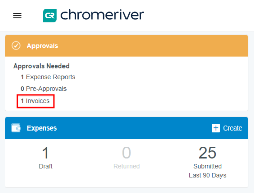
Task: Click the Last 90 Days text
Action: (207, 175)
